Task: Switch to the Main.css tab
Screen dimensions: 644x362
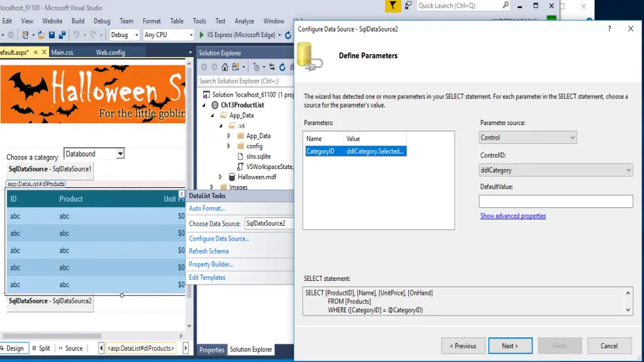Action: pyautogui.click(x=62, y=53)
